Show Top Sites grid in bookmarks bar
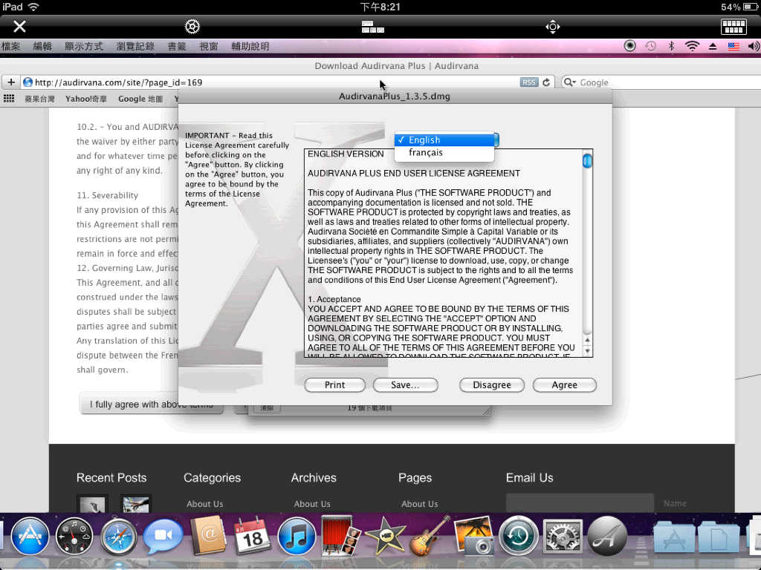This screenshot has width=761, height=570. [9, 99]
